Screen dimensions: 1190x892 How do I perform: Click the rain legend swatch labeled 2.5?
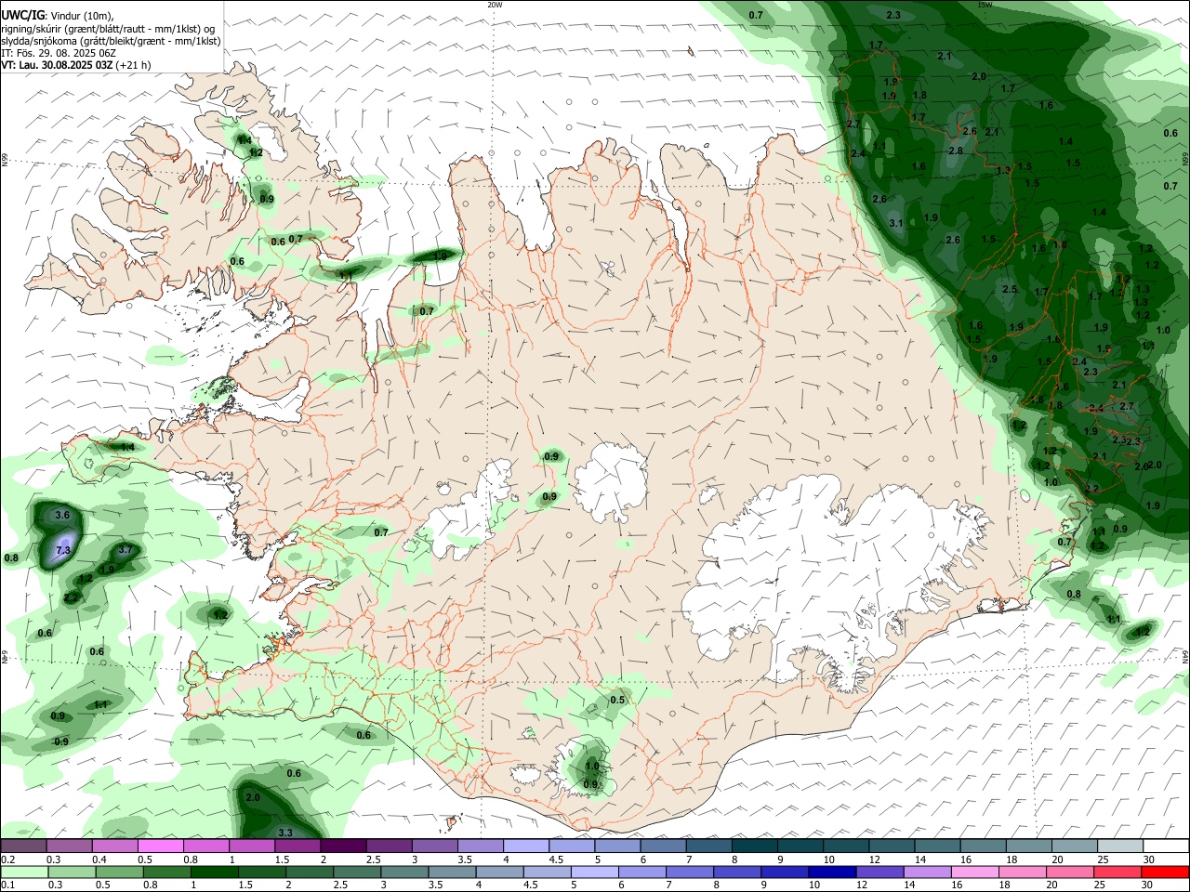pyautogui.click(x=356, y=872)
